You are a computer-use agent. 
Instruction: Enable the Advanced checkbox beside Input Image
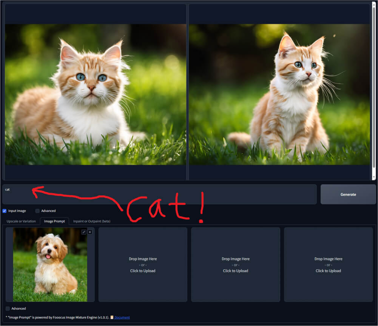click(37, 211)
